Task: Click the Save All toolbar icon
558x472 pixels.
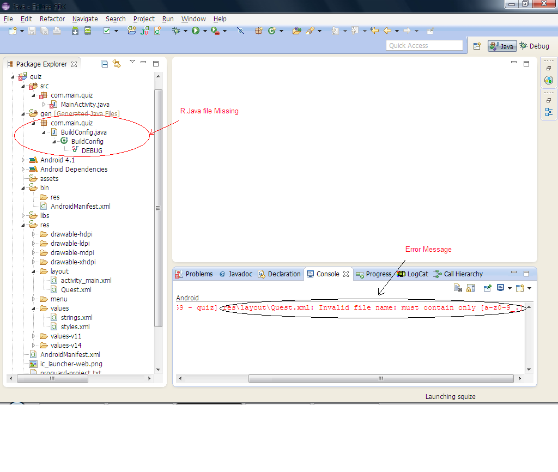Action: (44, 31)
